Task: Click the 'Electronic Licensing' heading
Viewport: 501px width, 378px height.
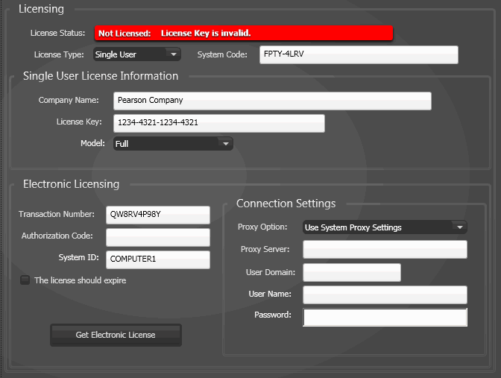Action: point(71,184)
